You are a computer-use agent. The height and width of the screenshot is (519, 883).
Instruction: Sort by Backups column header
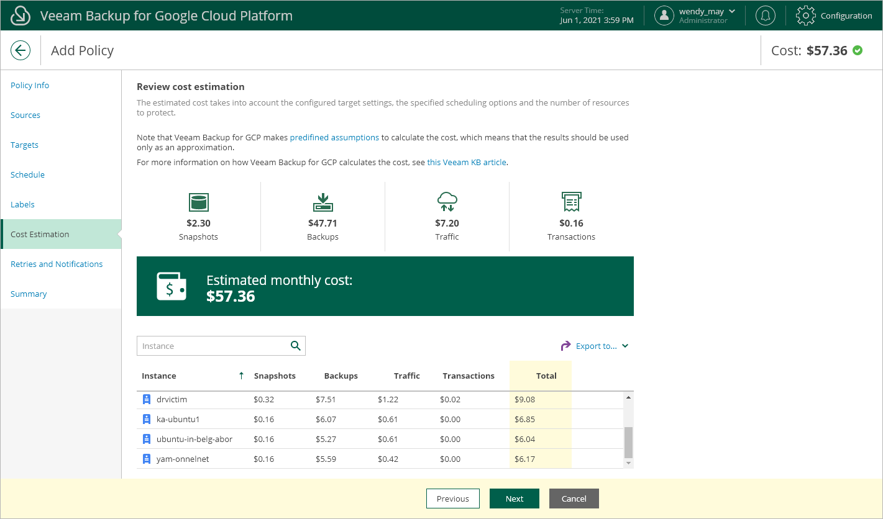(x=341, y=376)
